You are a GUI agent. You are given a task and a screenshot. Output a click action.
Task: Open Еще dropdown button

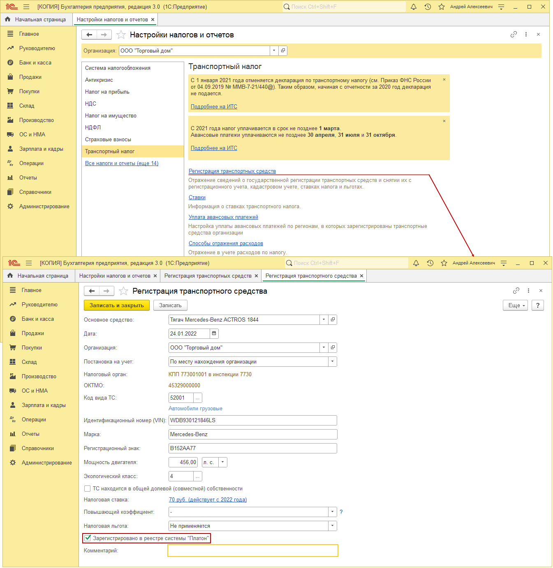pyautogui.click(x=515, y=305)
